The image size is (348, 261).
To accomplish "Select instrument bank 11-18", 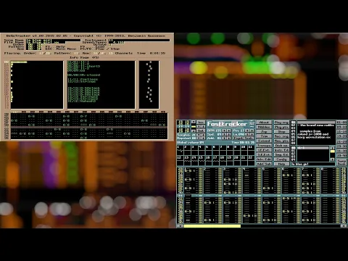I will pos(341,131).
